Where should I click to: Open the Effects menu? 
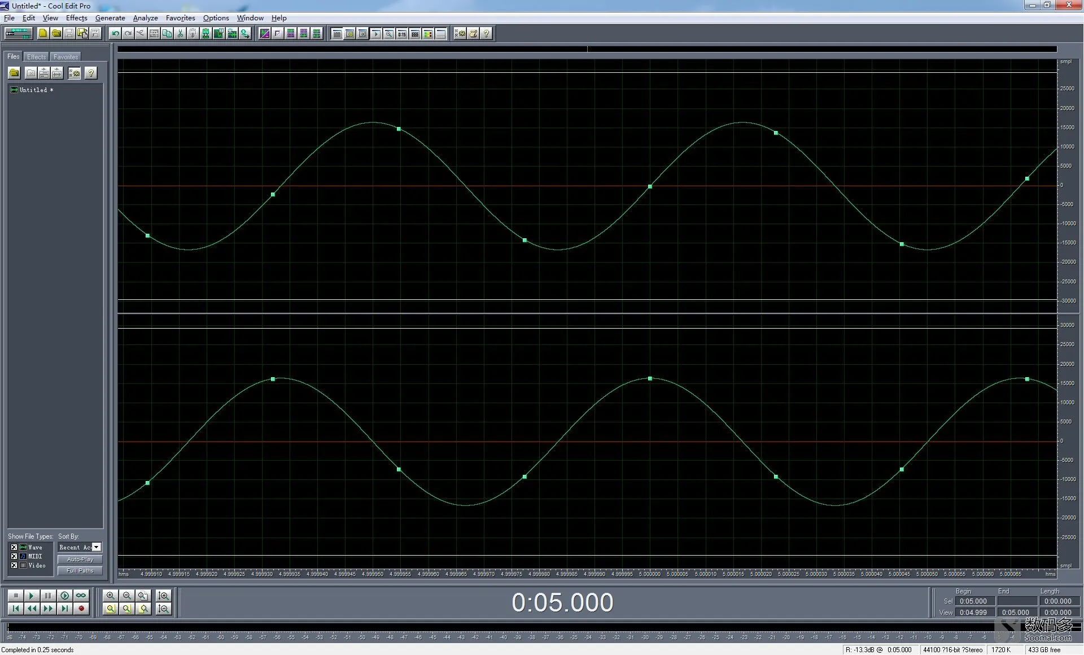(x=76, y=18)
